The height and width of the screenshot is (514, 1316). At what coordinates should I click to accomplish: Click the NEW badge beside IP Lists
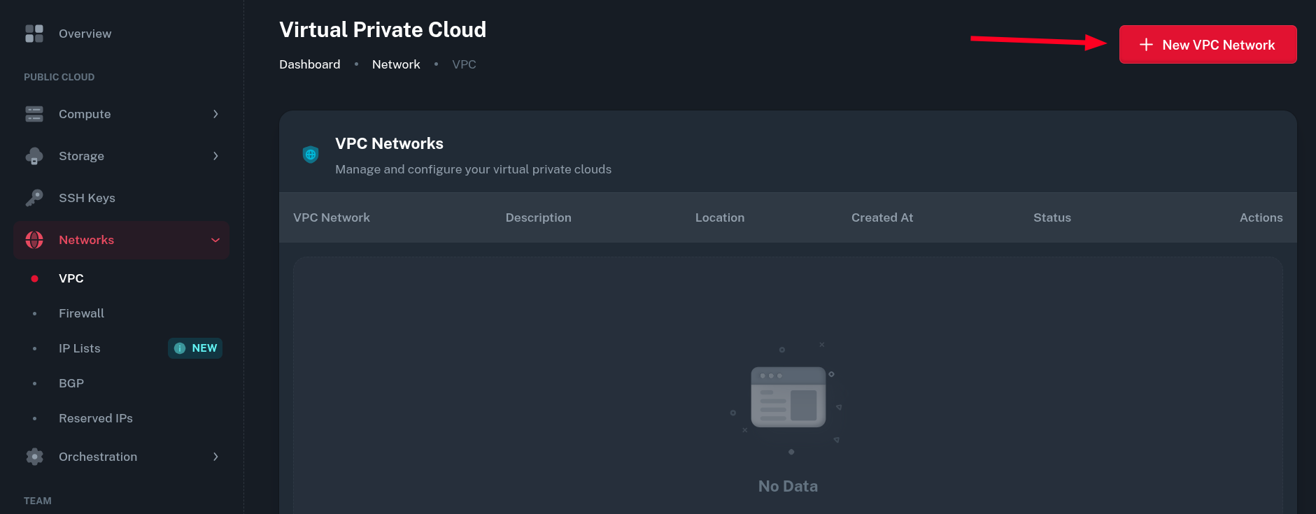pyautogui.click(x=195, y=348)
